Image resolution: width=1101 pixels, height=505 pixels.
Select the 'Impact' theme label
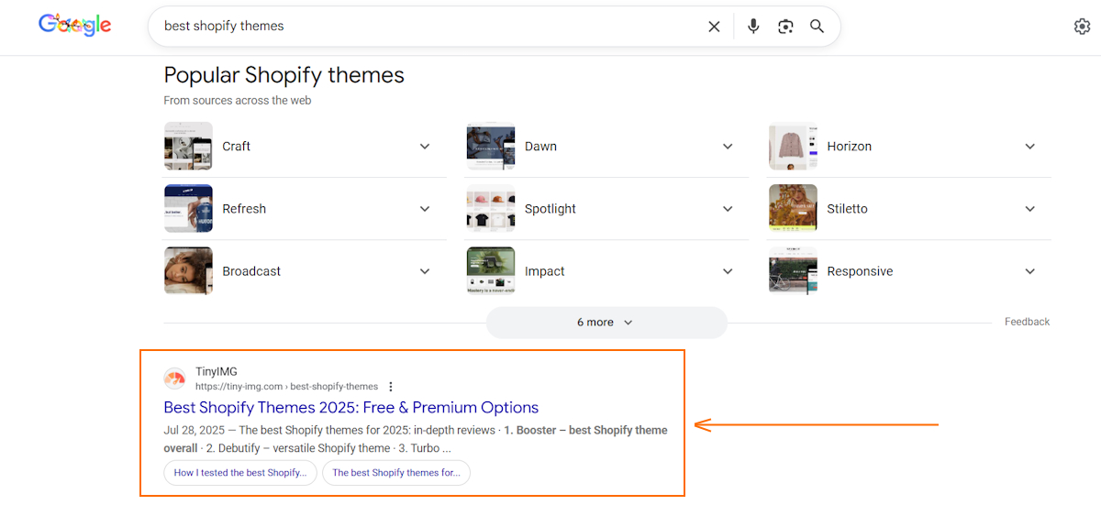pyautogui.click(x=545, y=271)
